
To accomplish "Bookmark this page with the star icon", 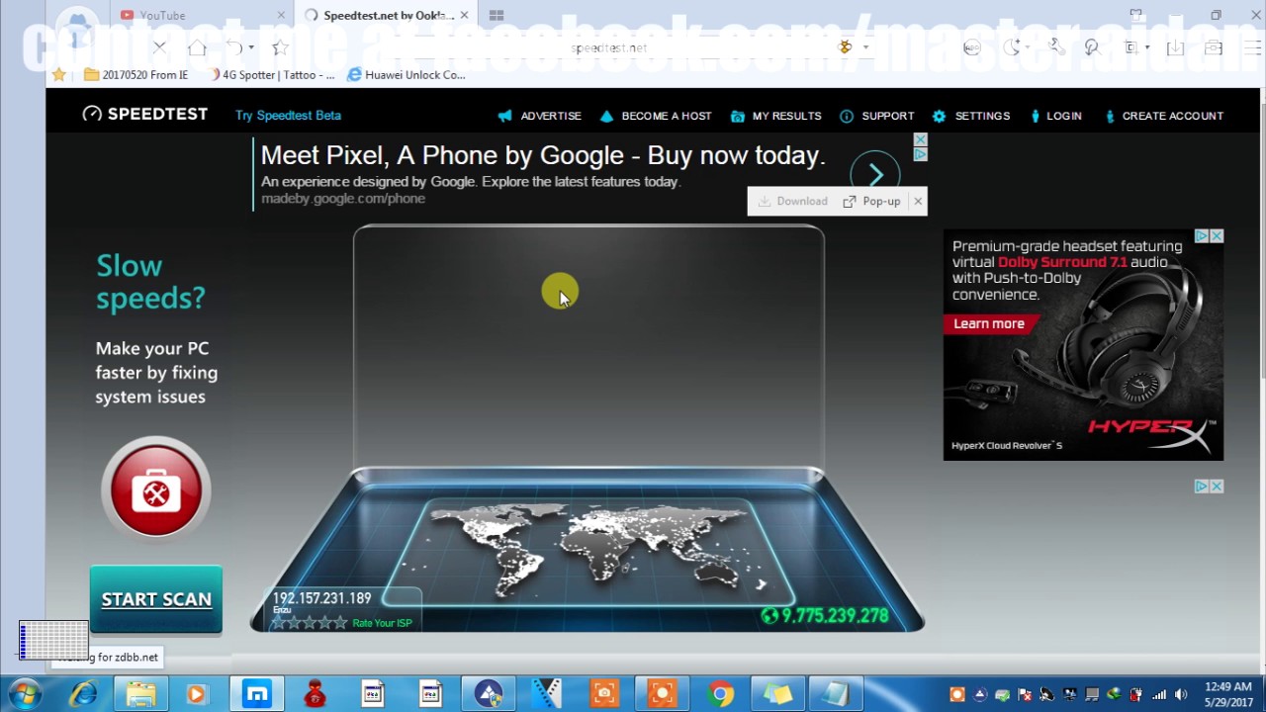I will tap(280, 46).
